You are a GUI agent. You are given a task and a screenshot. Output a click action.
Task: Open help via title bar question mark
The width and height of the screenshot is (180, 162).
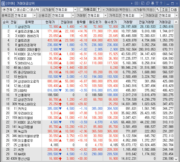click(x=161, y=3)
